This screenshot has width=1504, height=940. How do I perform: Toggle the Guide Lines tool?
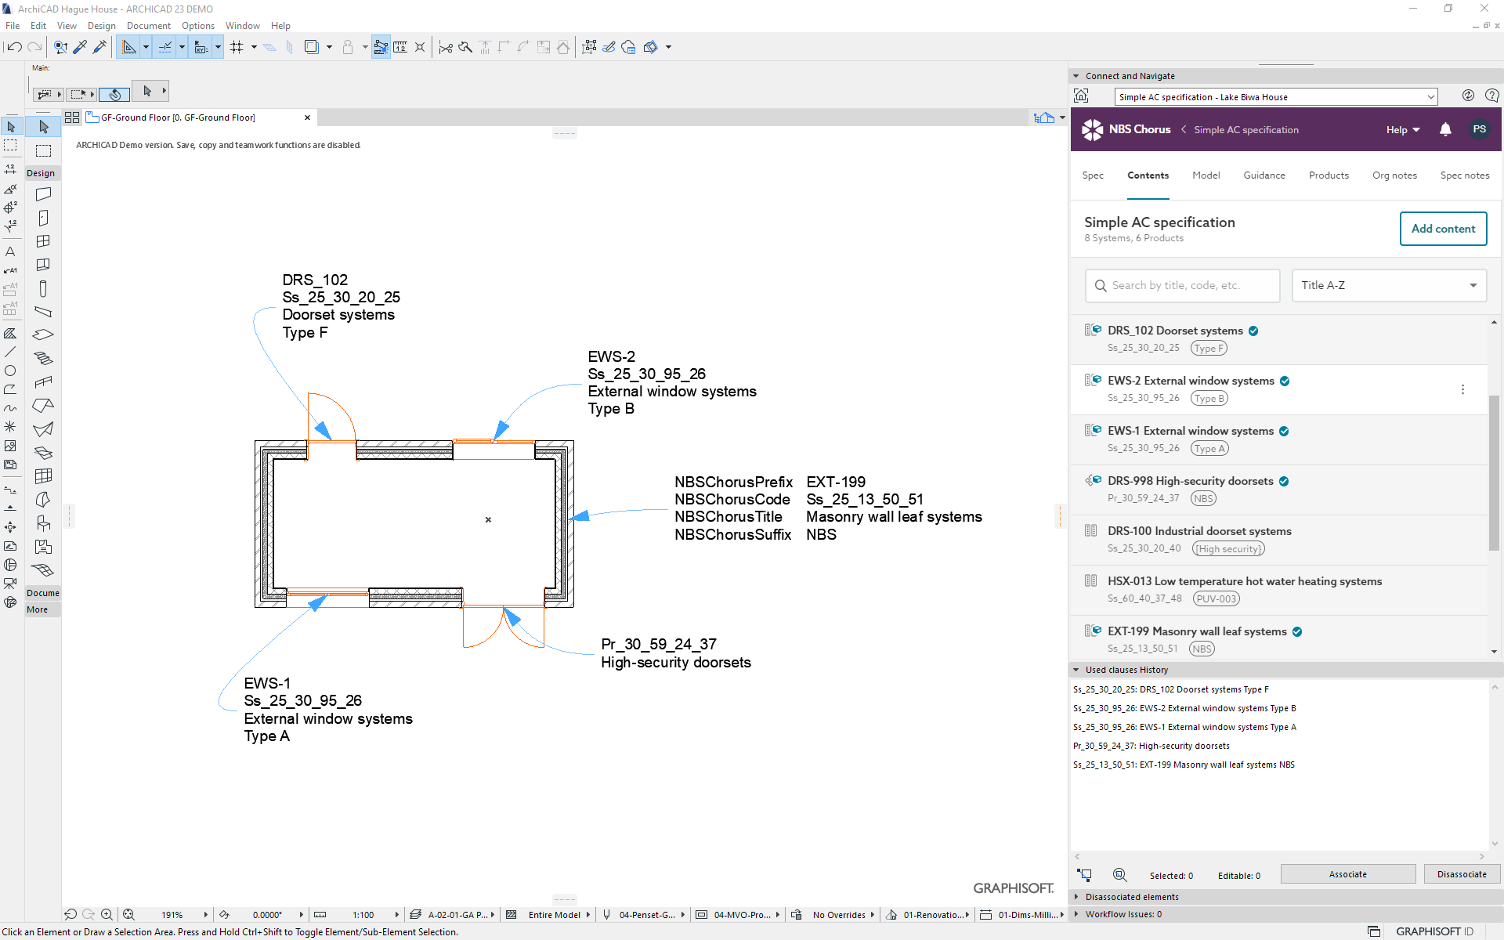pos(129,46)
